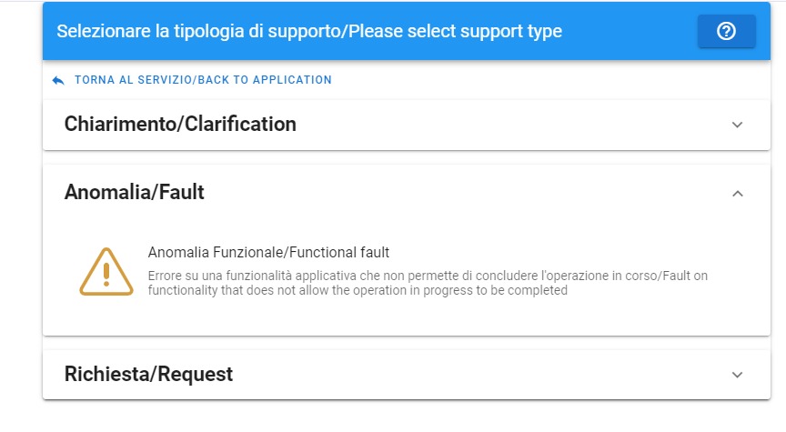The width and height of the screenshot is (786, 432).
Task: Click the Richiesta/Request heading text
Action: tap(148, 375)
